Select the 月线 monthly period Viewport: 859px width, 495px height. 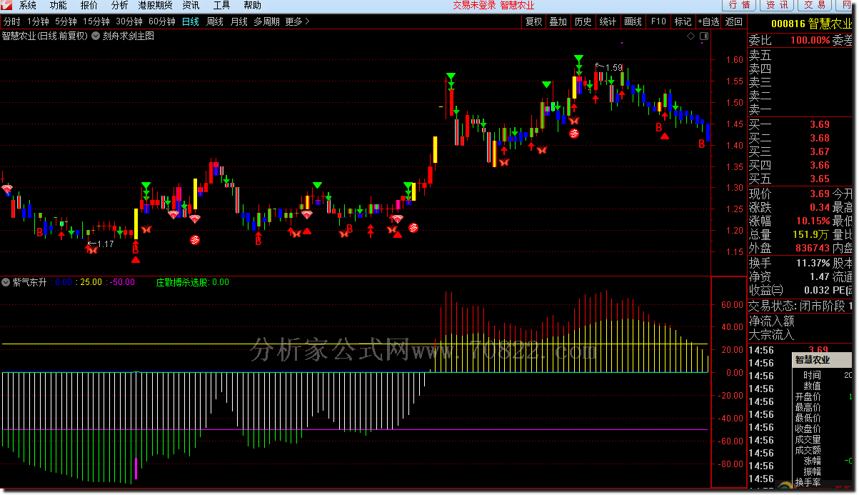(239, 21)
